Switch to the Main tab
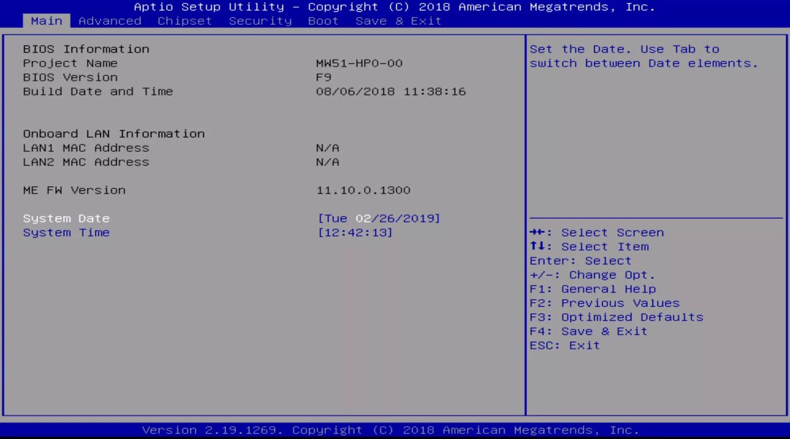The width and height of the screenshot is (790, 439). tap(46, 21)
